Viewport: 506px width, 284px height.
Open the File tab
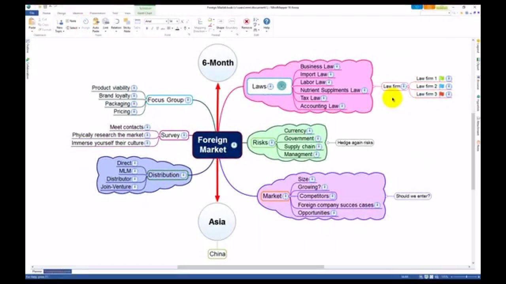[x=32, y=13]
